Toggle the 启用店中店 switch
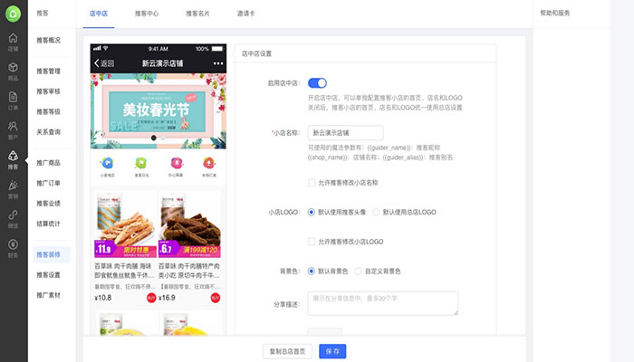Screen dimensions: 634x362 [x=317, y=83]
